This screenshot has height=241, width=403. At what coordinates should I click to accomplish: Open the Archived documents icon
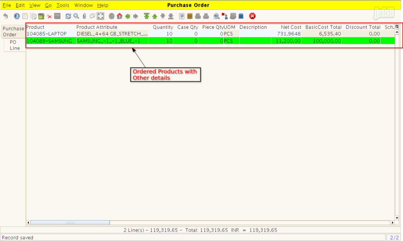[x=190, y=16]
